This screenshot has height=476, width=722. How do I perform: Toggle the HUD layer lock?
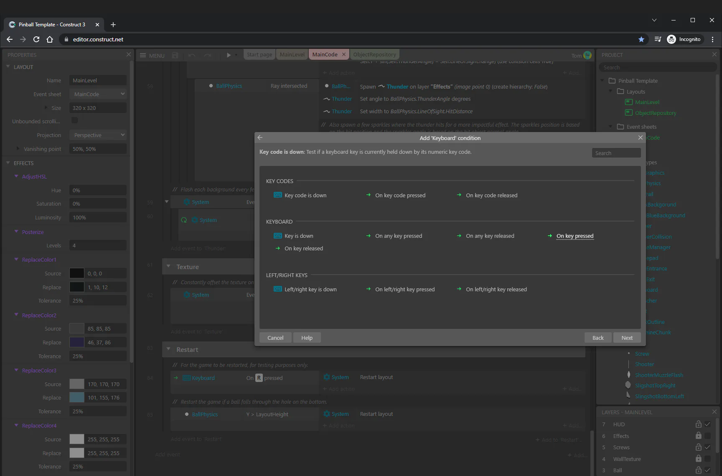pos(698,424)
